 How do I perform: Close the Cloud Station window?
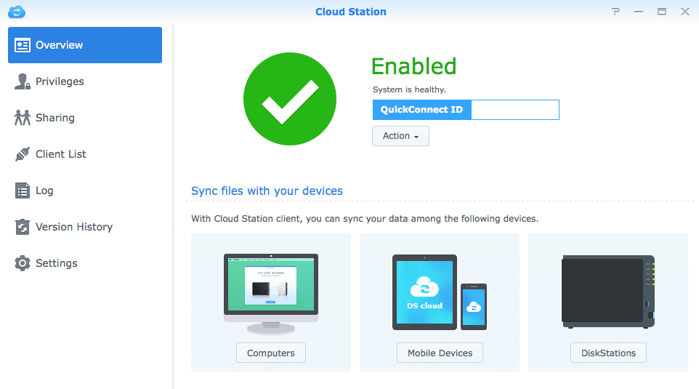685,12
